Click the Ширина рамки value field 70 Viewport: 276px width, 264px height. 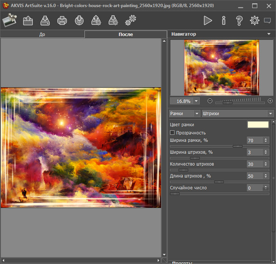255,140
